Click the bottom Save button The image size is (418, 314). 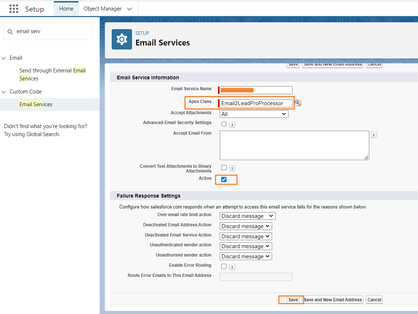(x=293, y=300)
